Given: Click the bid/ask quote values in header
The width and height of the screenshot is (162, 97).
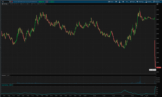Looking at the screenshot, I should click(52, 2).
